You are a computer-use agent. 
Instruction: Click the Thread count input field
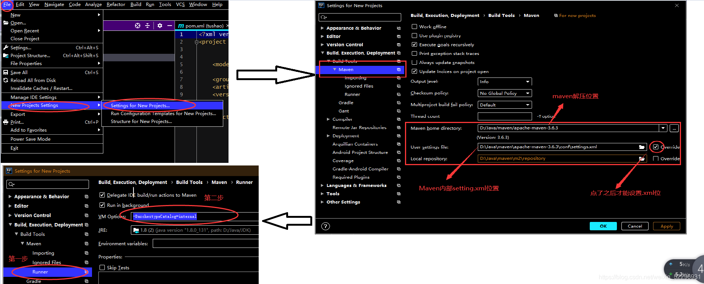point(505,116)
